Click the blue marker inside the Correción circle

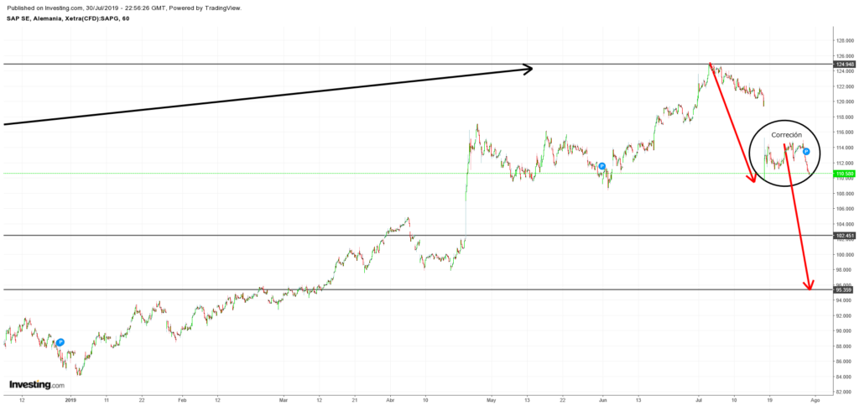click(805, 152)
